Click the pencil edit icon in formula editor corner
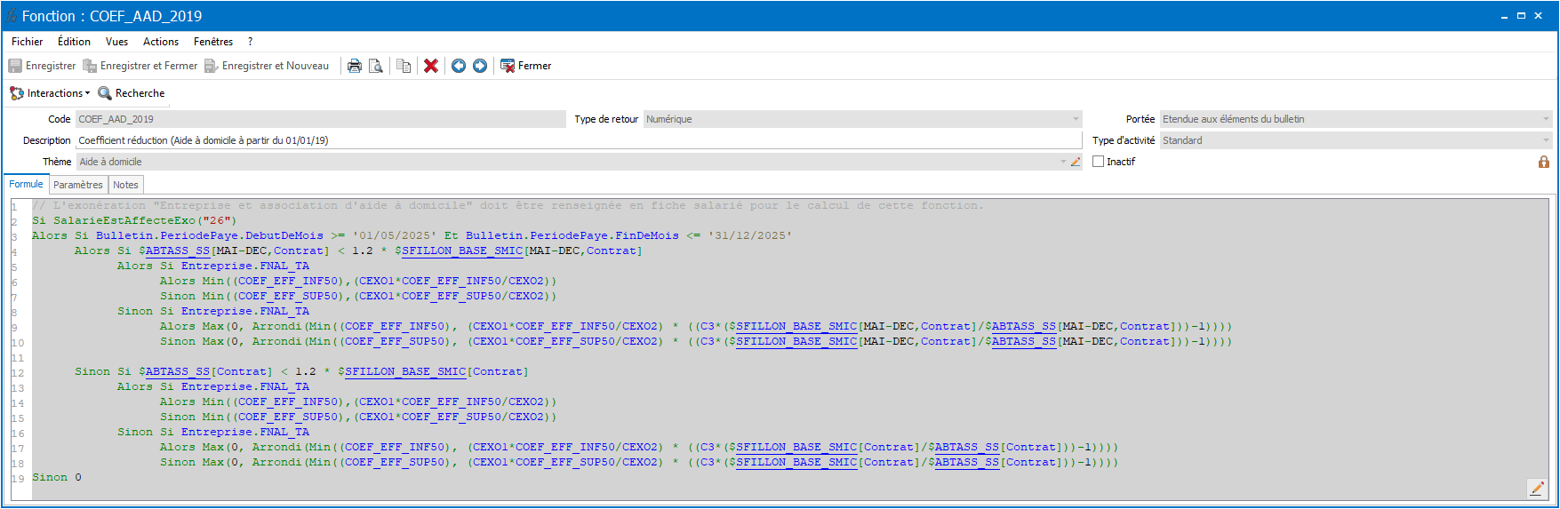 coord(1537,488)
